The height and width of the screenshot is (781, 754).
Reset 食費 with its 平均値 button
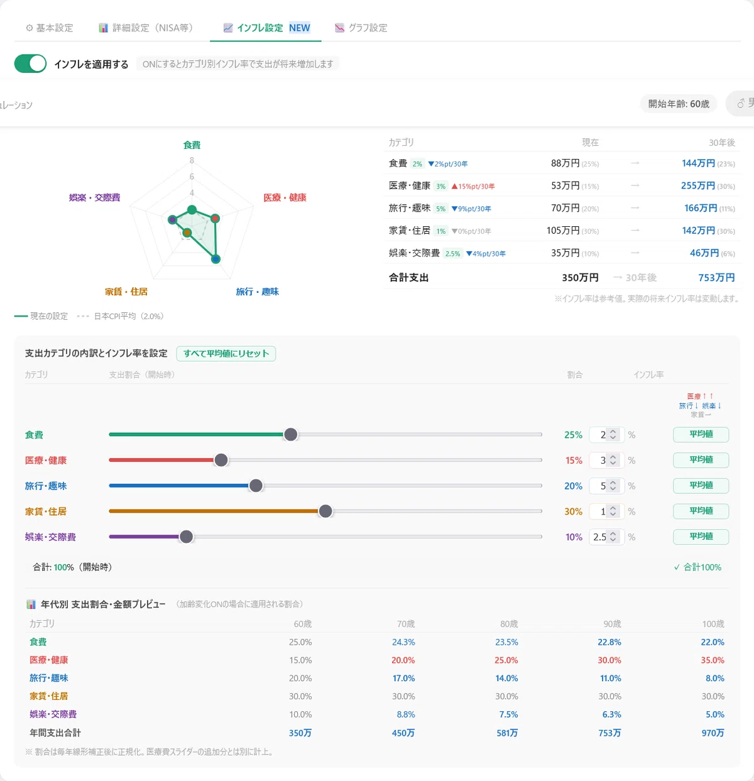701,434
